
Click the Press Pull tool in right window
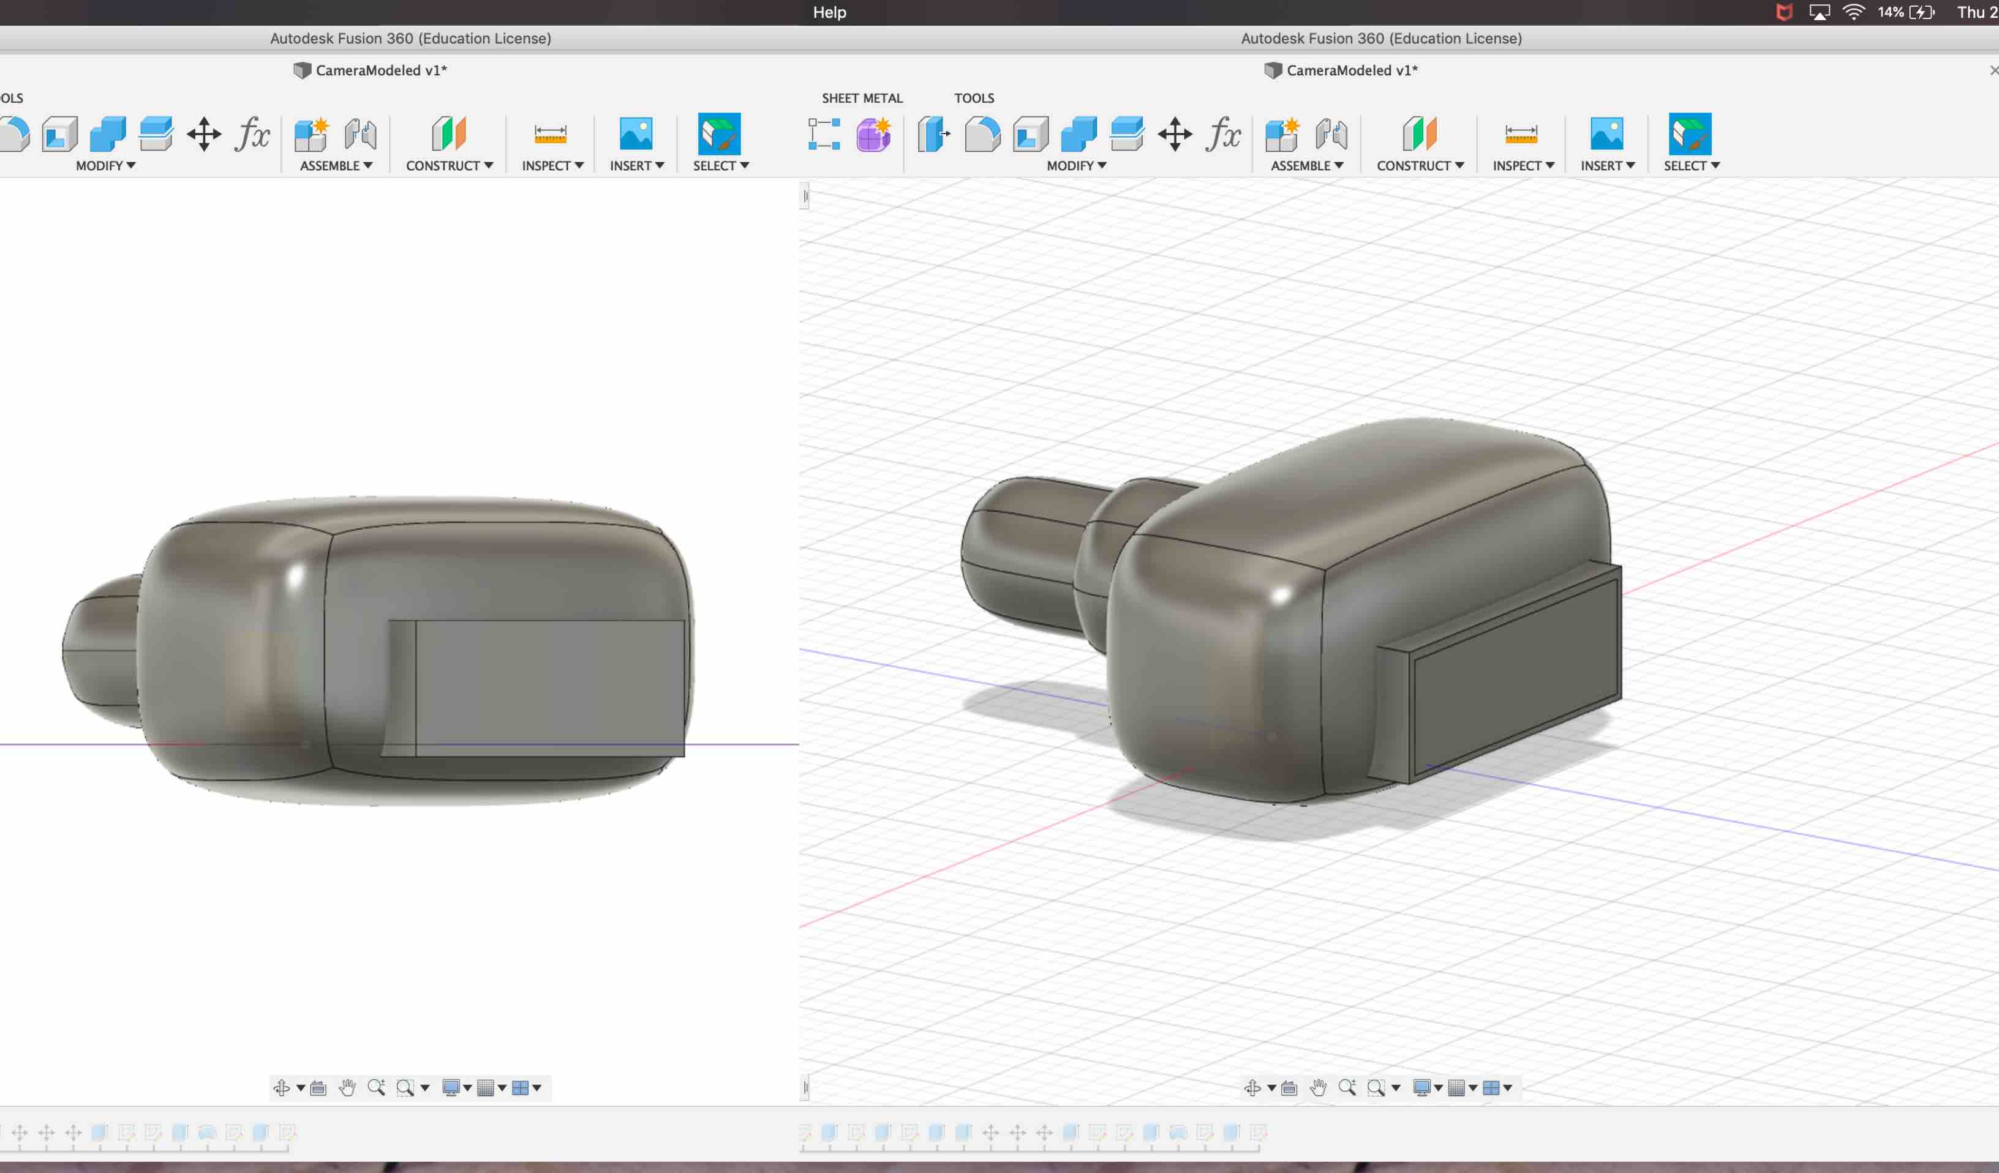(x=933, y=134)
